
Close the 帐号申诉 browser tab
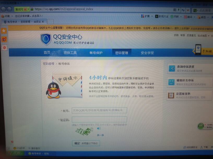coord(43,22)
